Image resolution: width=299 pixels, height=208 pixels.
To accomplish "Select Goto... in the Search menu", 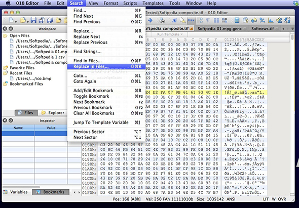I will [x=106, y=75].
